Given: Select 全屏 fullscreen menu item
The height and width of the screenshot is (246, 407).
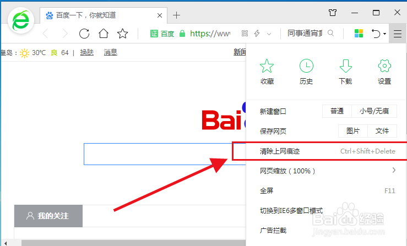Looking at the screenshot, I should pyautogui.click(x=325, y=191).
